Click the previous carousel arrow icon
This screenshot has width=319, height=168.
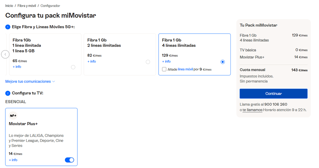click(5, 54)
